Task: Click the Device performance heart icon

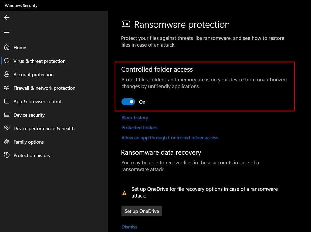Action: click(7, 128)
